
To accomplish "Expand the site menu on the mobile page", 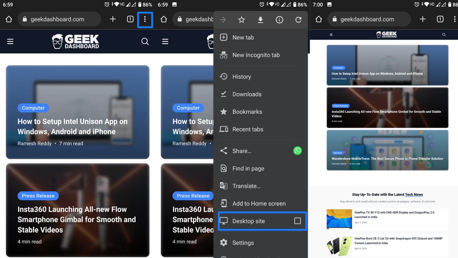I will (331, 35).
